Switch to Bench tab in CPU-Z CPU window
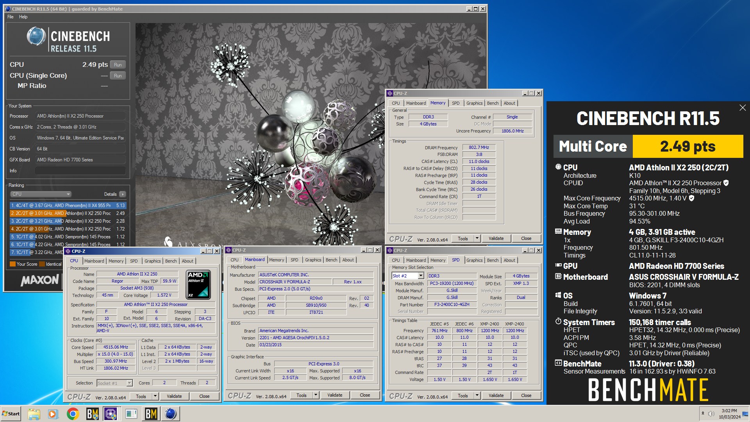The height and width of the screenshot is (422, 750). (x=171, y=261)
